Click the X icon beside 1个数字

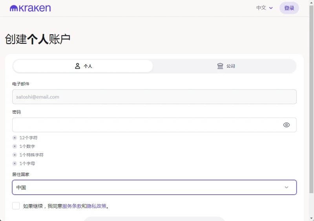pos(15,146)
